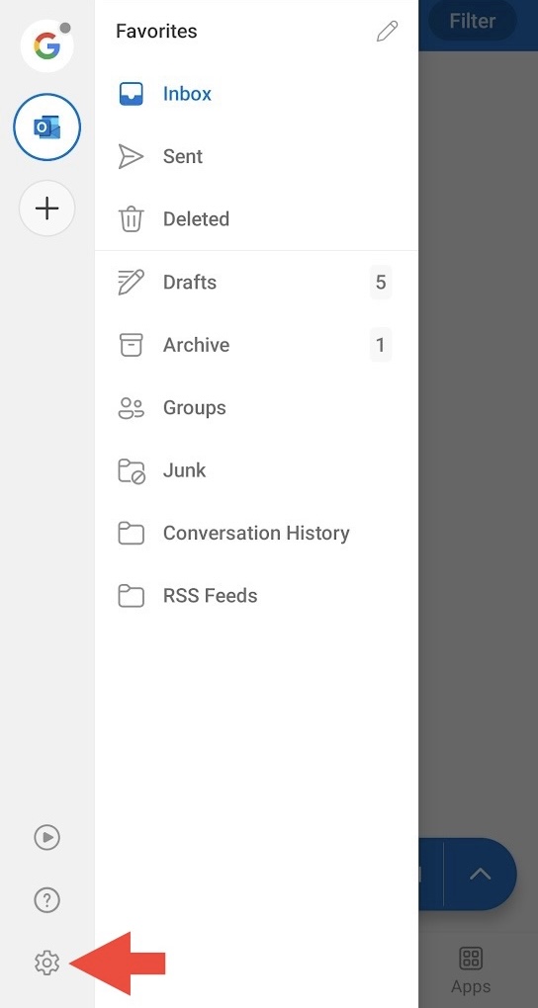Tap the Filter button

[473, 21]
